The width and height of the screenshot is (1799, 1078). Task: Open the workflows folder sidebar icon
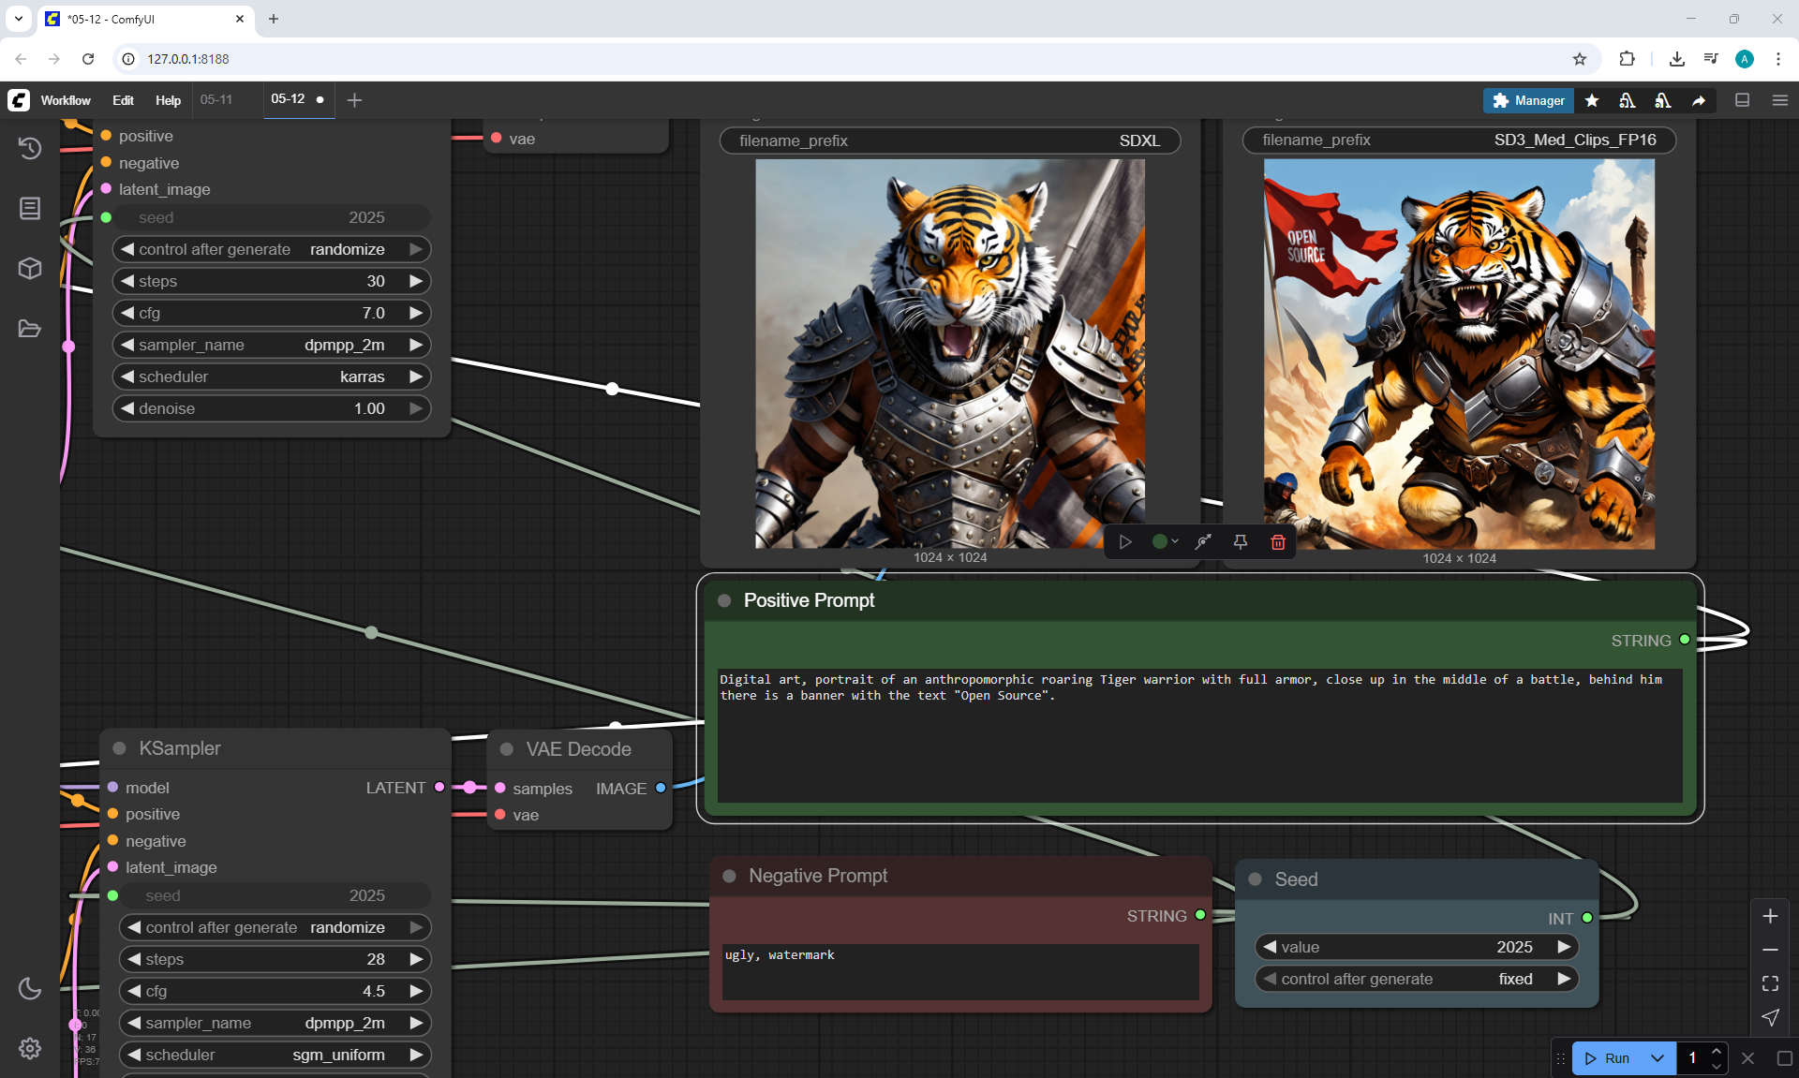(30, 329)
